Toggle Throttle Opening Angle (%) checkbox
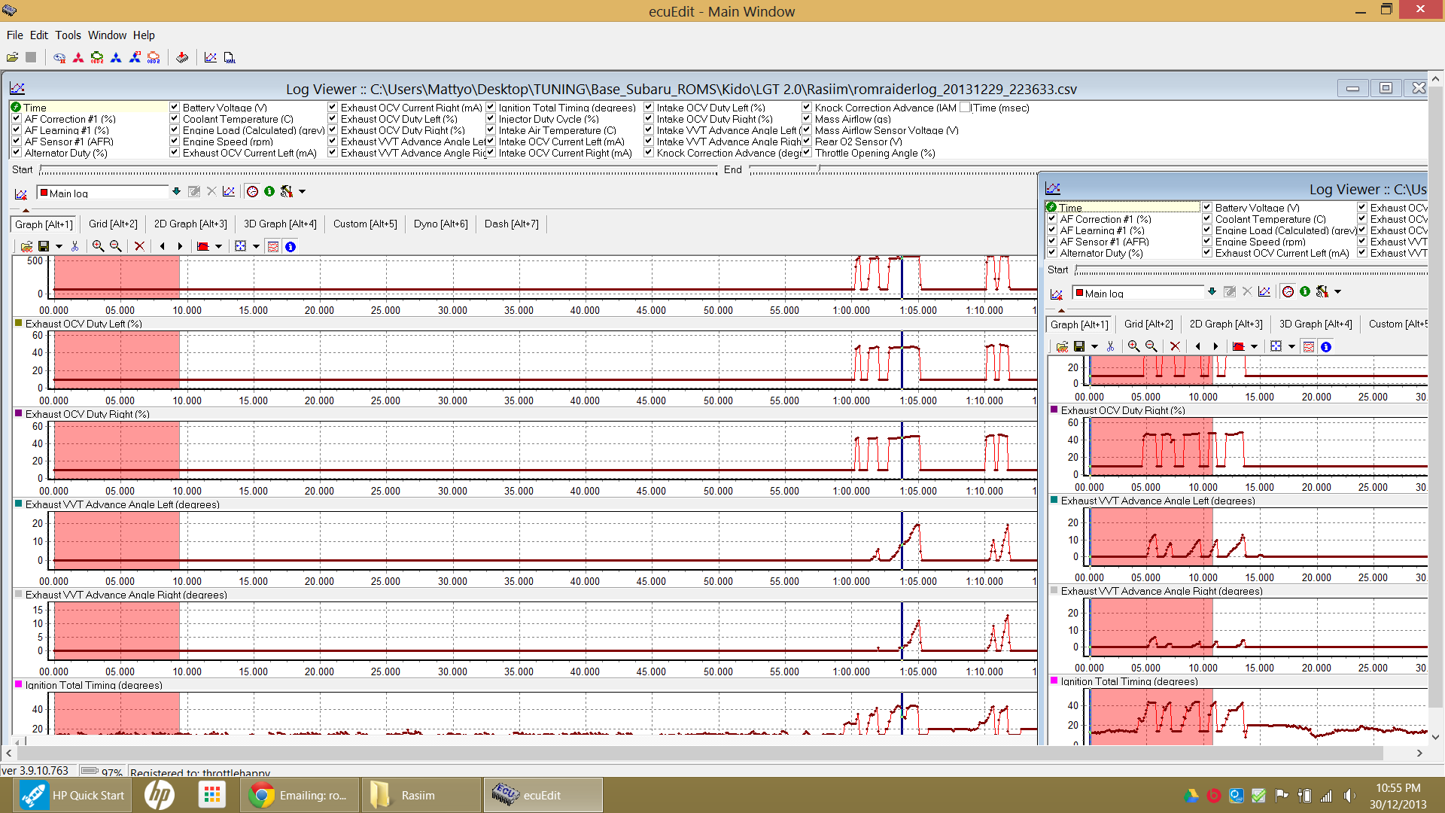Image resolution: width=1445 pixels, height=813 pixels. [807, 153]
